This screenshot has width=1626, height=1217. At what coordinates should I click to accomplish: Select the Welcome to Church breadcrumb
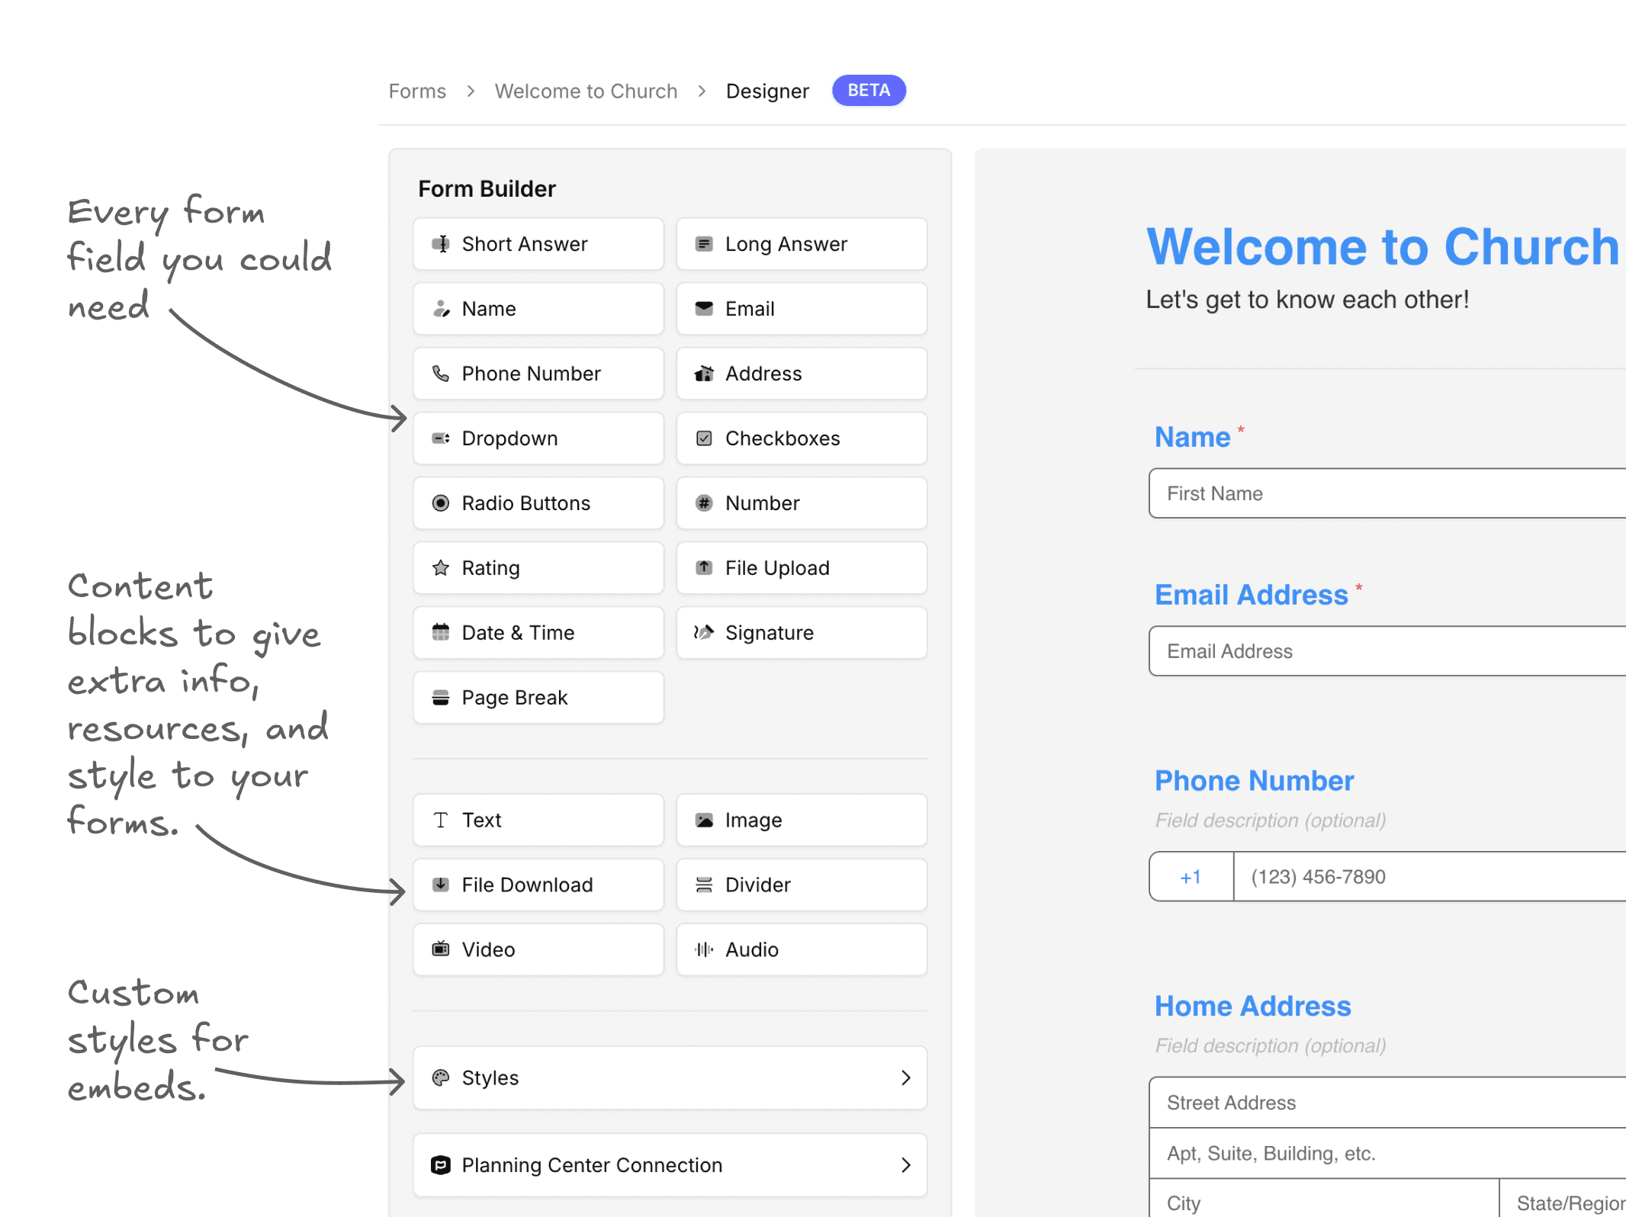click(x=586, y=90)
